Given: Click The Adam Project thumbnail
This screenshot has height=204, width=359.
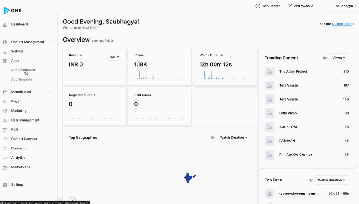Looking at the screenshot, I should point(269,71).
